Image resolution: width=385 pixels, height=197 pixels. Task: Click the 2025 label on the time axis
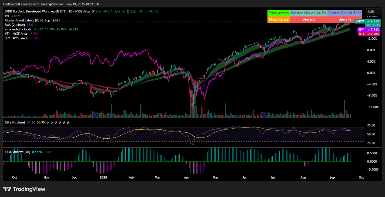(103, 178)
